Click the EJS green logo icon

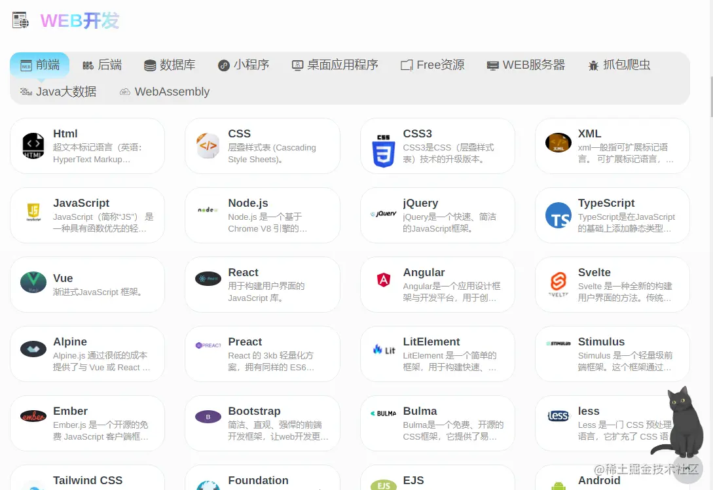[x=383, y=485]
